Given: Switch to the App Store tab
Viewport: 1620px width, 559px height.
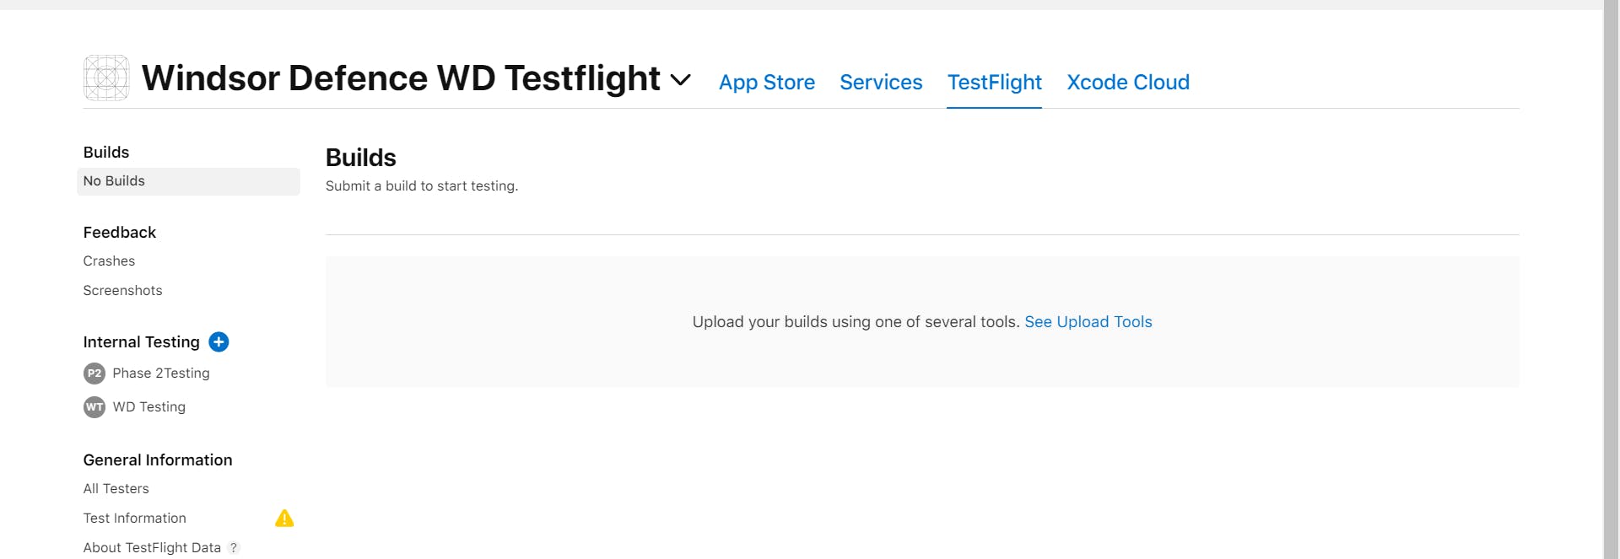Looking at the screenshot, I should (766, 82).
